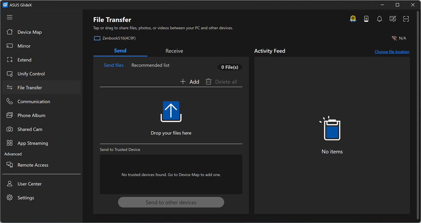The width and height of the screenshot is (421, 223).
Task: Click the scan frame icon
Action: click(406, 19)
